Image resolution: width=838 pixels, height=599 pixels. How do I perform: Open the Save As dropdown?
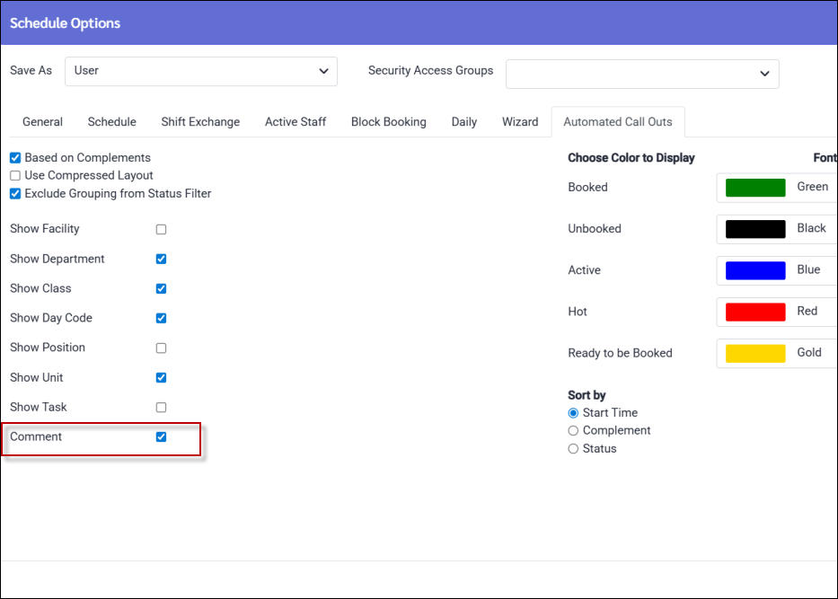click(200, 71)
